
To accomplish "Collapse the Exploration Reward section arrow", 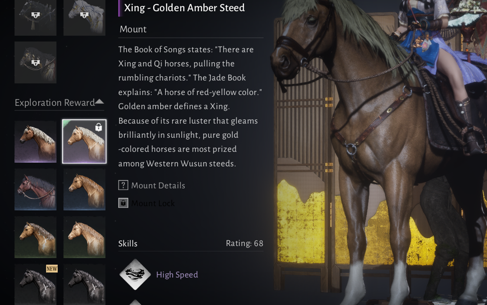I will tap(99, 101).
